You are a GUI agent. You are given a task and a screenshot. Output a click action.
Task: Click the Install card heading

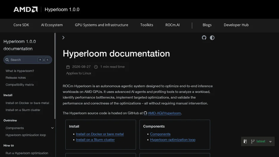point(74,126)
